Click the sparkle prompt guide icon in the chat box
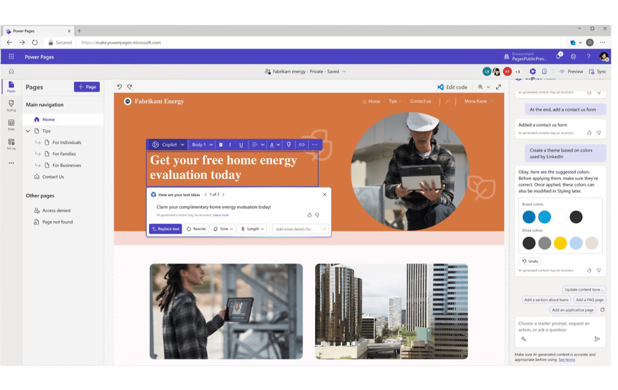Image resolution: width=618 pixels, height=390 pixels. (x=523, y=339)
